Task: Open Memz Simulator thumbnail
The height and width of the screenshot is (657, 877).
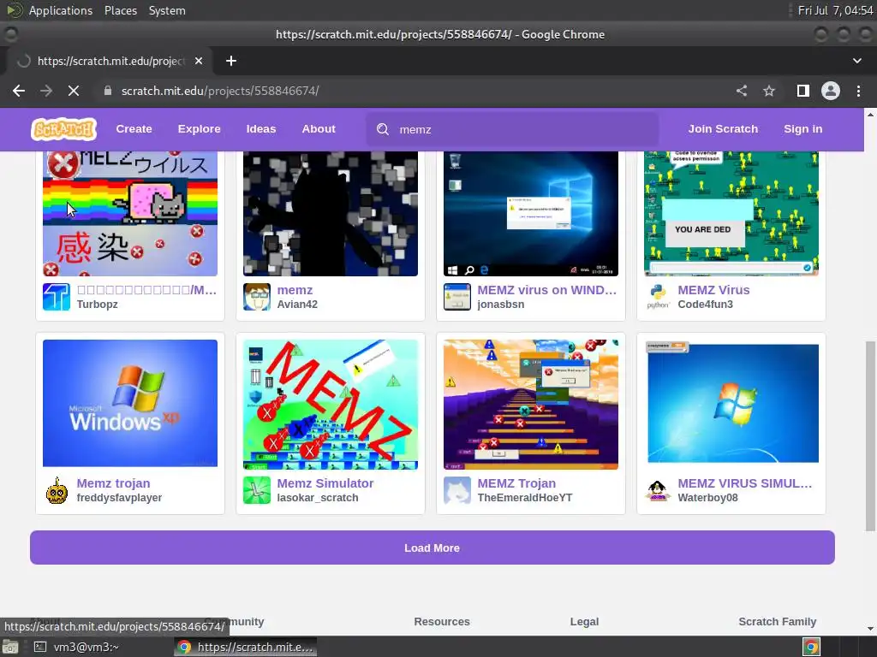Action: [x=331, y=404]
